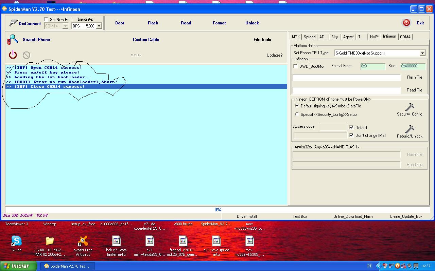This screenshot has height=271, width=435.
Task: Select Default signing keys&SimlockDataFile radio
Action: tap(297, 106)
